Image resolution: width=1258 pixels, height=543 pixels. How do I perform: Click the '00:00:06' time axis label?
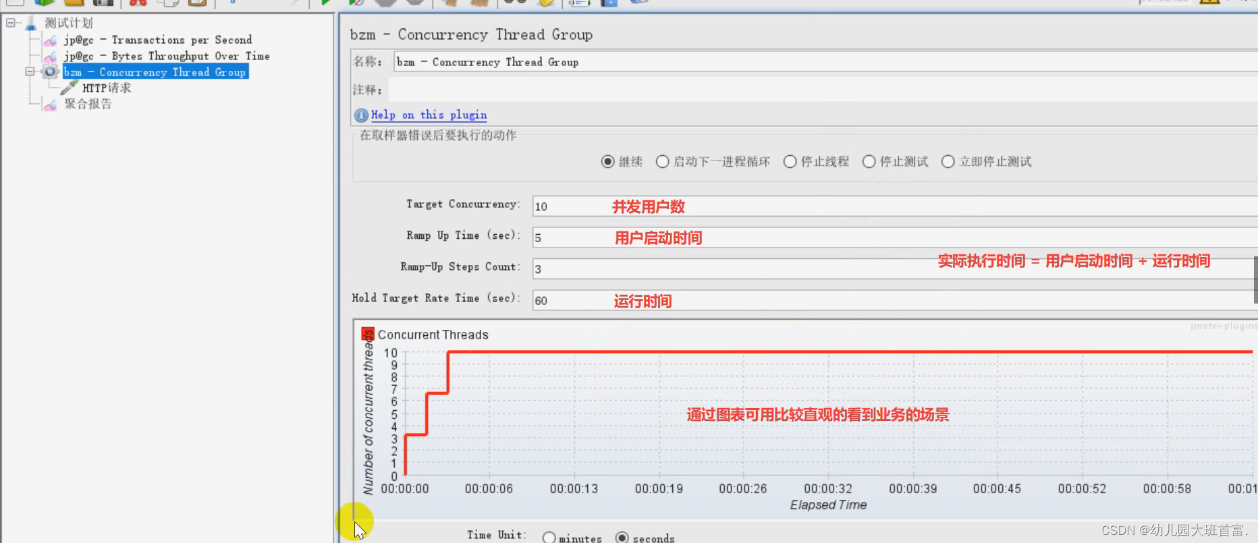[489, 489]
